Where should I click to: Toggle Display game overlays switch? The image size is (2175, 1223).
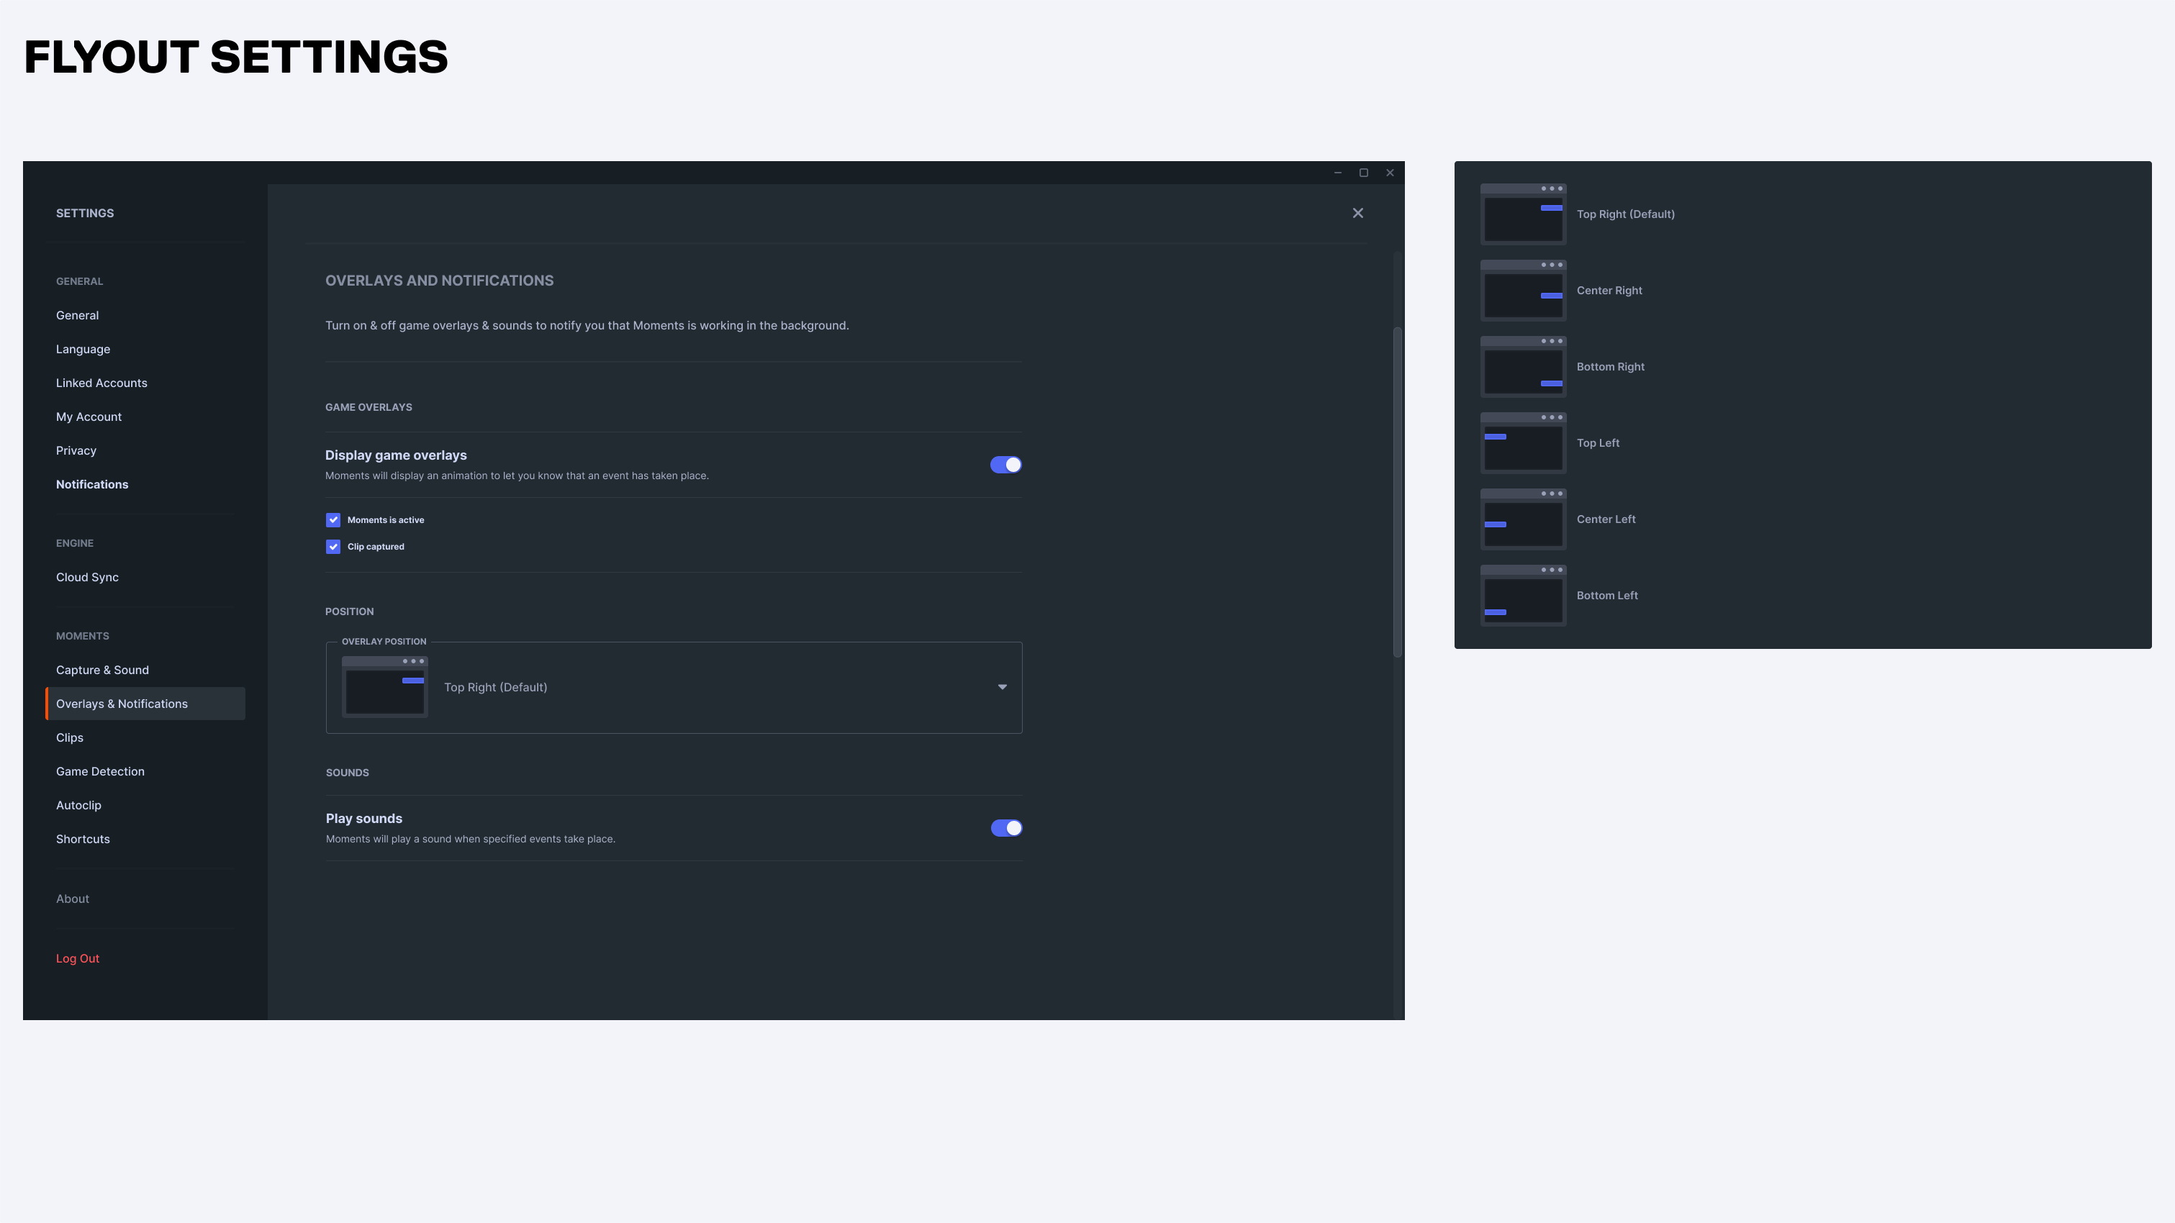tap(1005, 465)
